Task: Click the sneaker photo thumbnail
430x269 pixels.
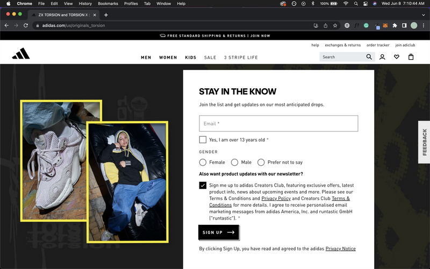Action: point(54,161)
